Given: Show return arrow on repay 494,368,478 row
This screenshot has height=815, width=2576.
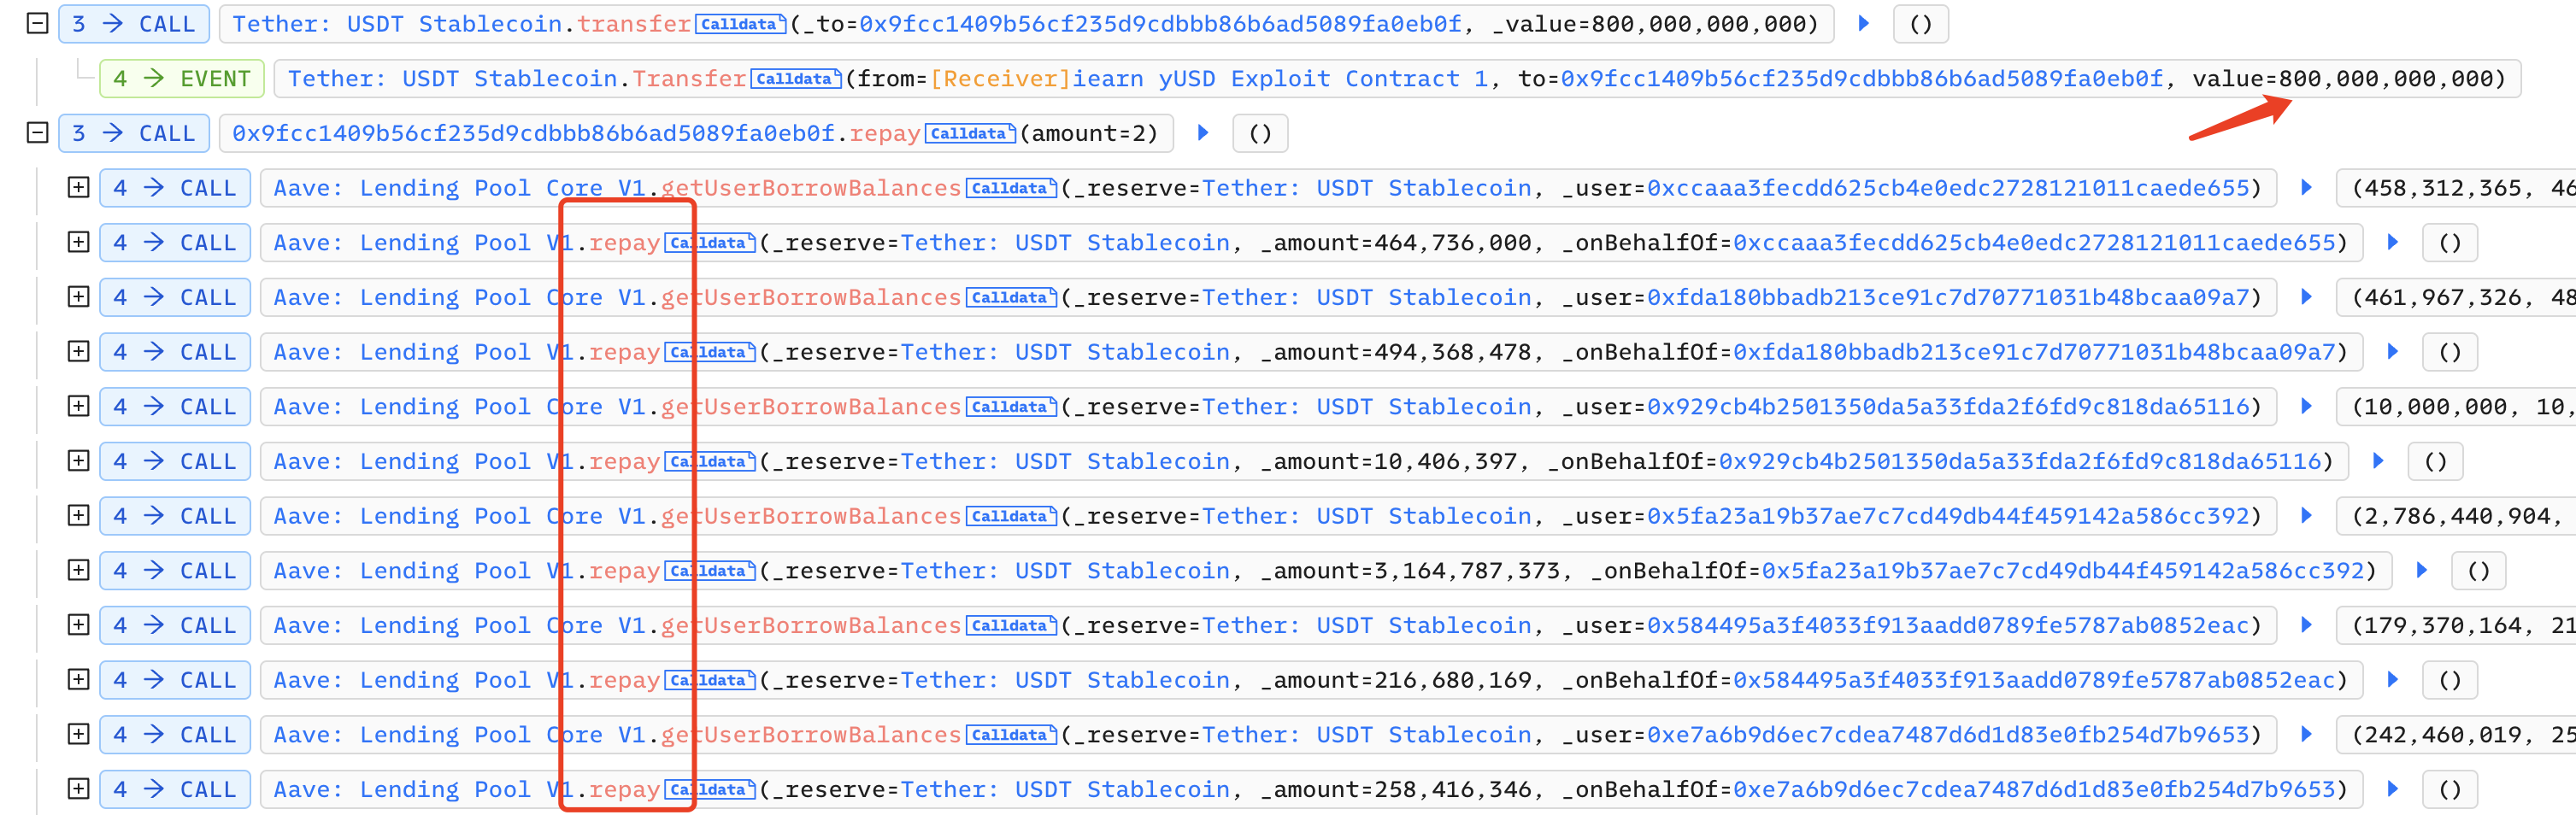Looking at the screenshot, I should (2392, 351).
